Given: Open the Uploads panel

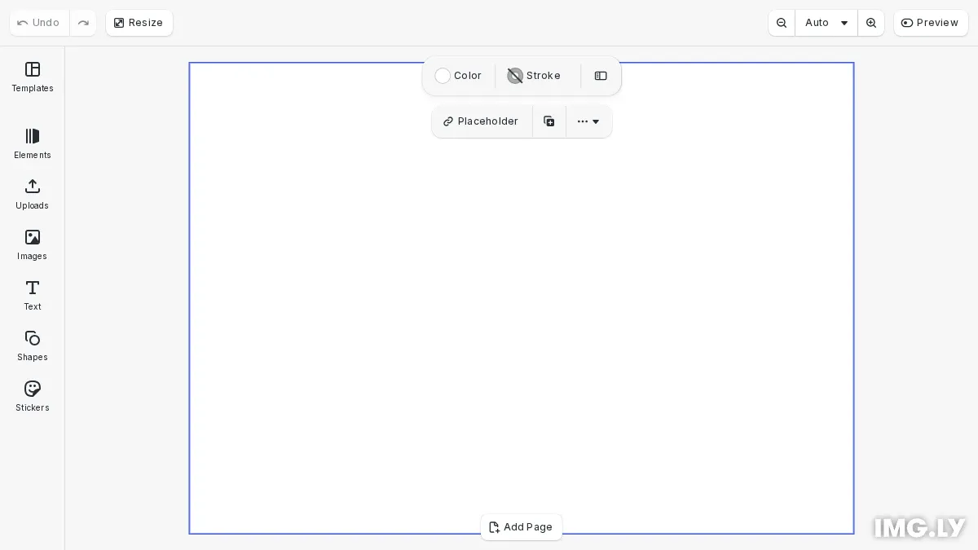Looking at the screenshot, I should pyautogui.click(x=33, y=195).
